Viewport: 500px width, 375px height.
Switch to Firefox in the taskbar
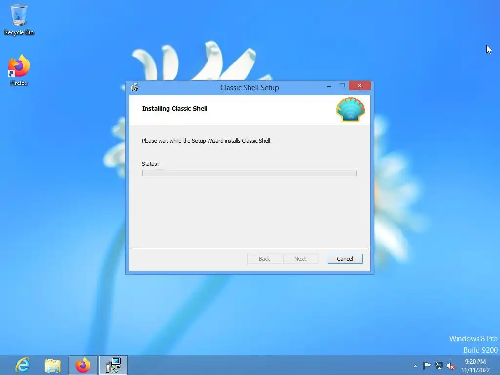[83, 365]
